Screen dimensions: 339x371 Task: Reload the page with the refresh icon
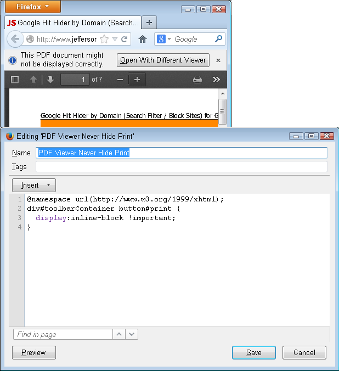[125, 39]
